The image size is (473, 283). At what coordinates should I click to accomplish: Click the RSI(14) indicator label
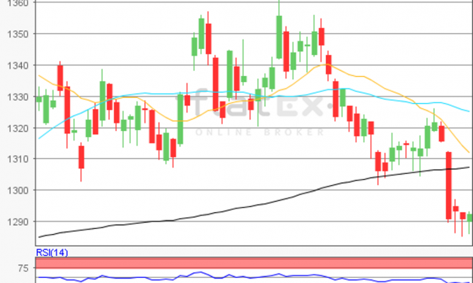(x=52, y=253)
